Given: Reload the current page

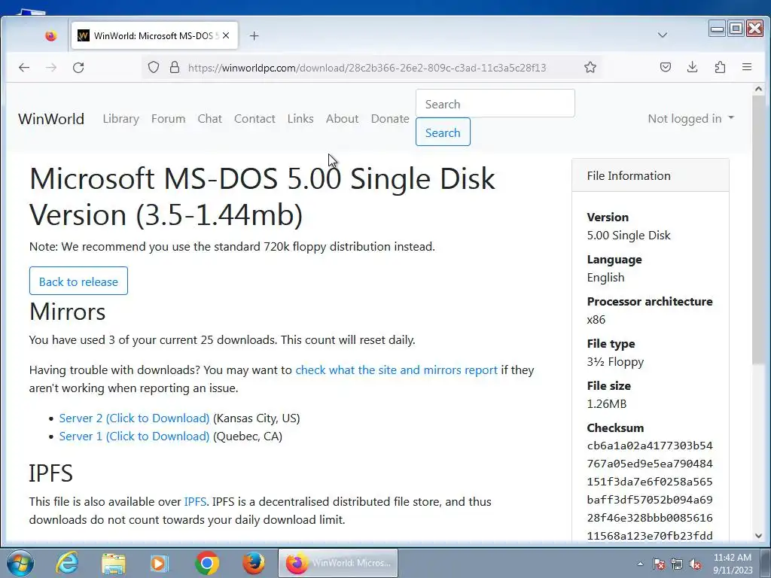Looking at the screenshot, I should point(78,67).
